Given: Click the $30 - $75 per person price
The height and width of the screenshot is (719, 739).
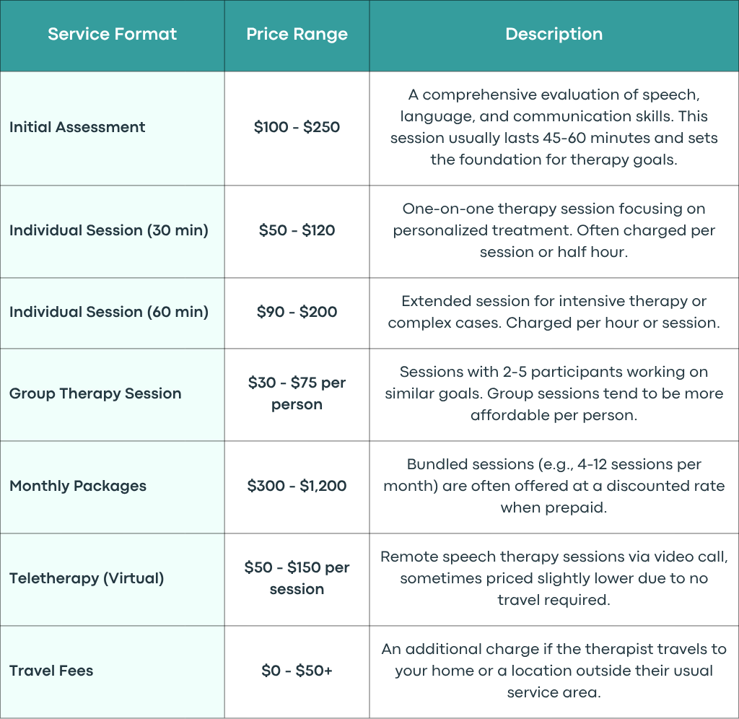Looking at the screenshot, I should point(297,393).
